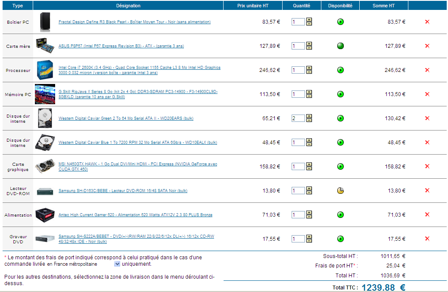Click the Western Digital Caviar Blue quantity field
The width and height of the screenshot is (448, 292).
(298, 143)
